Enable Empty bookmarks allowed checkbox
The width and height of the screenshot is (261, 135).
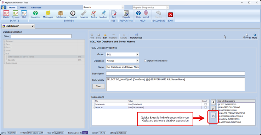pos(145,61)
